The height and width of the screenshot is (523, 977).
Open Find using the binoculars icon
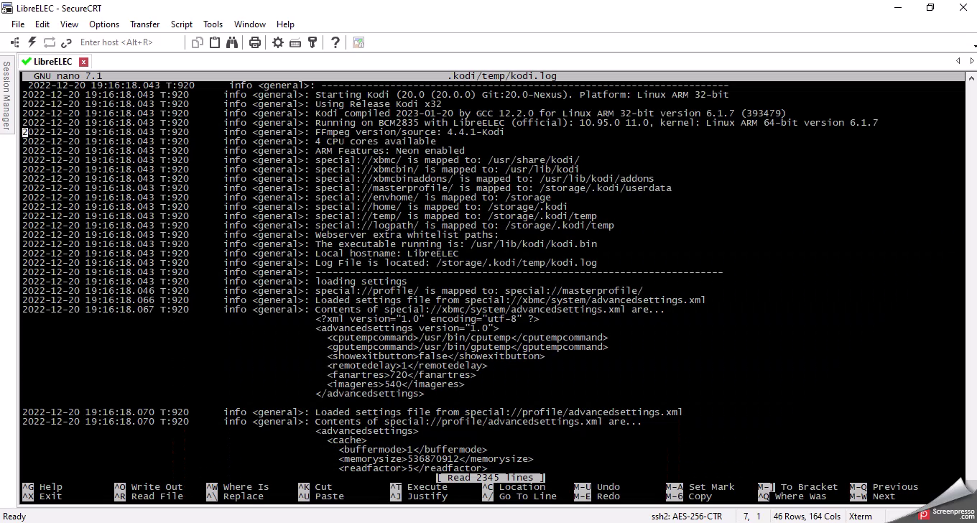pyautogui.click(x=231, y=42)
